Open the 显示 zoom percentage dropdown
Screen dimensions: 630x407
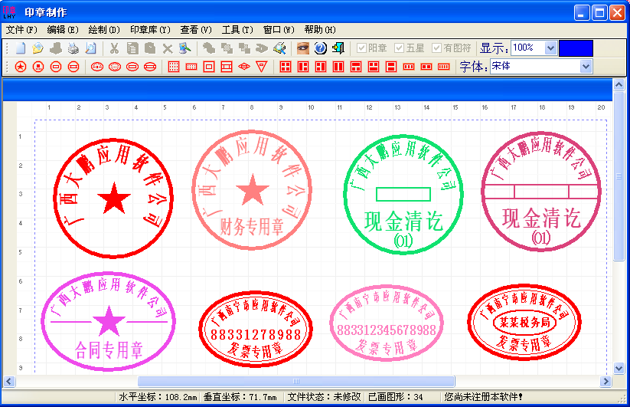tap(550, 48)
